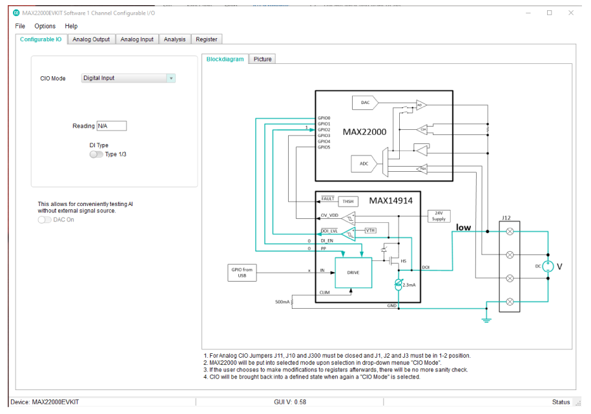Click the ADC block in the diagram
The image size is (591, 414).
[364, 163]
